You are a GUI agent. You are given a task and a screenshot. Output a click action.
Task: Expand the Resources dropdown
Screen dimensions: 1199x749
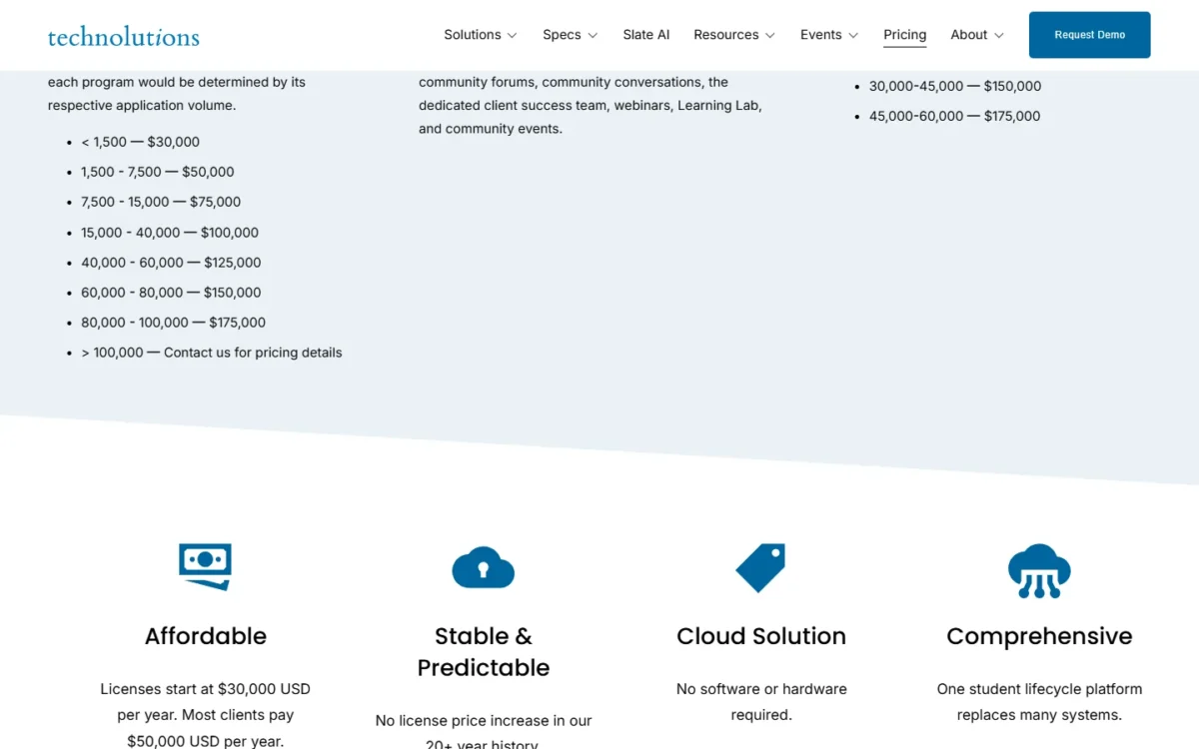coord(734,35)
